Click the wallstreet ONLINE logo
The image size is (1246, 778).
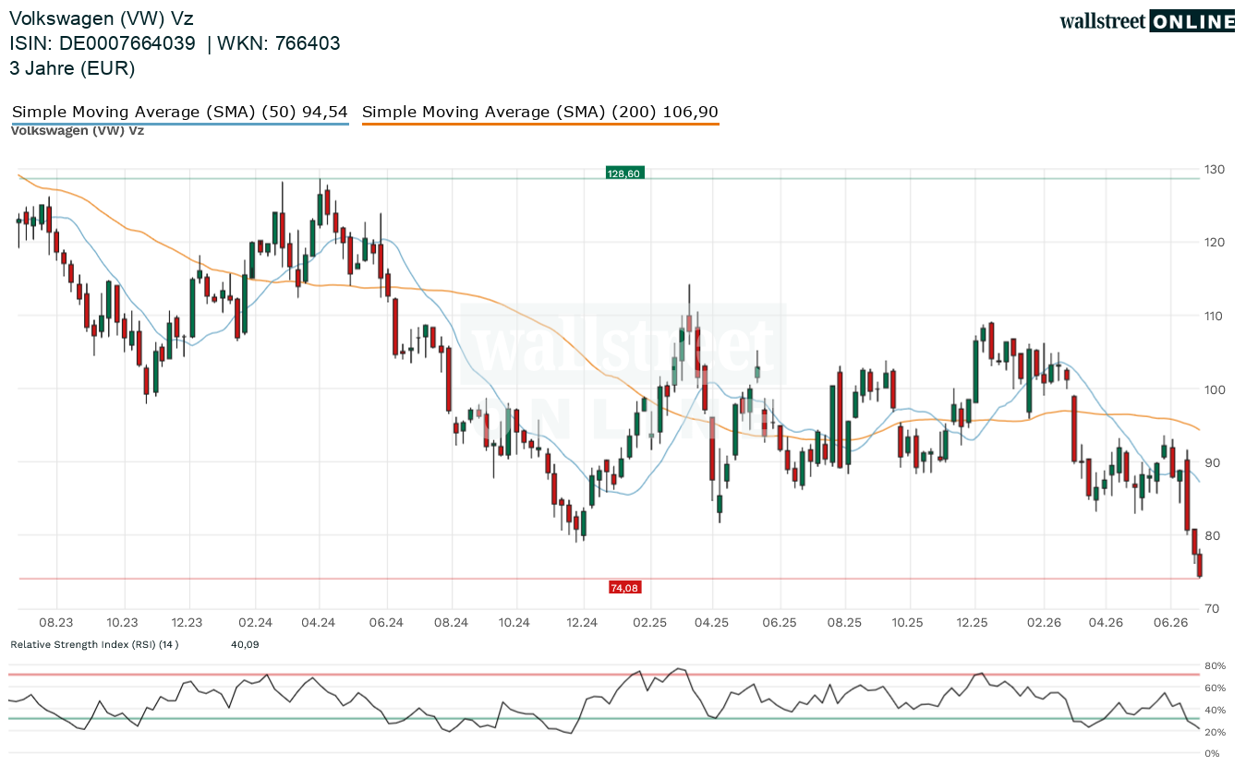[x=1147, y=22]
